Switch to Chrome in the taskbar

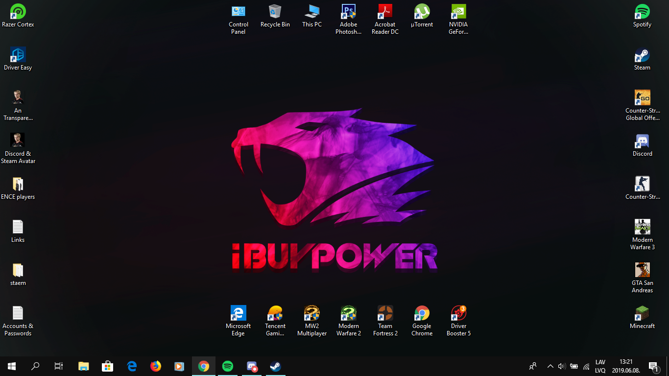click(x=204, y=366)
